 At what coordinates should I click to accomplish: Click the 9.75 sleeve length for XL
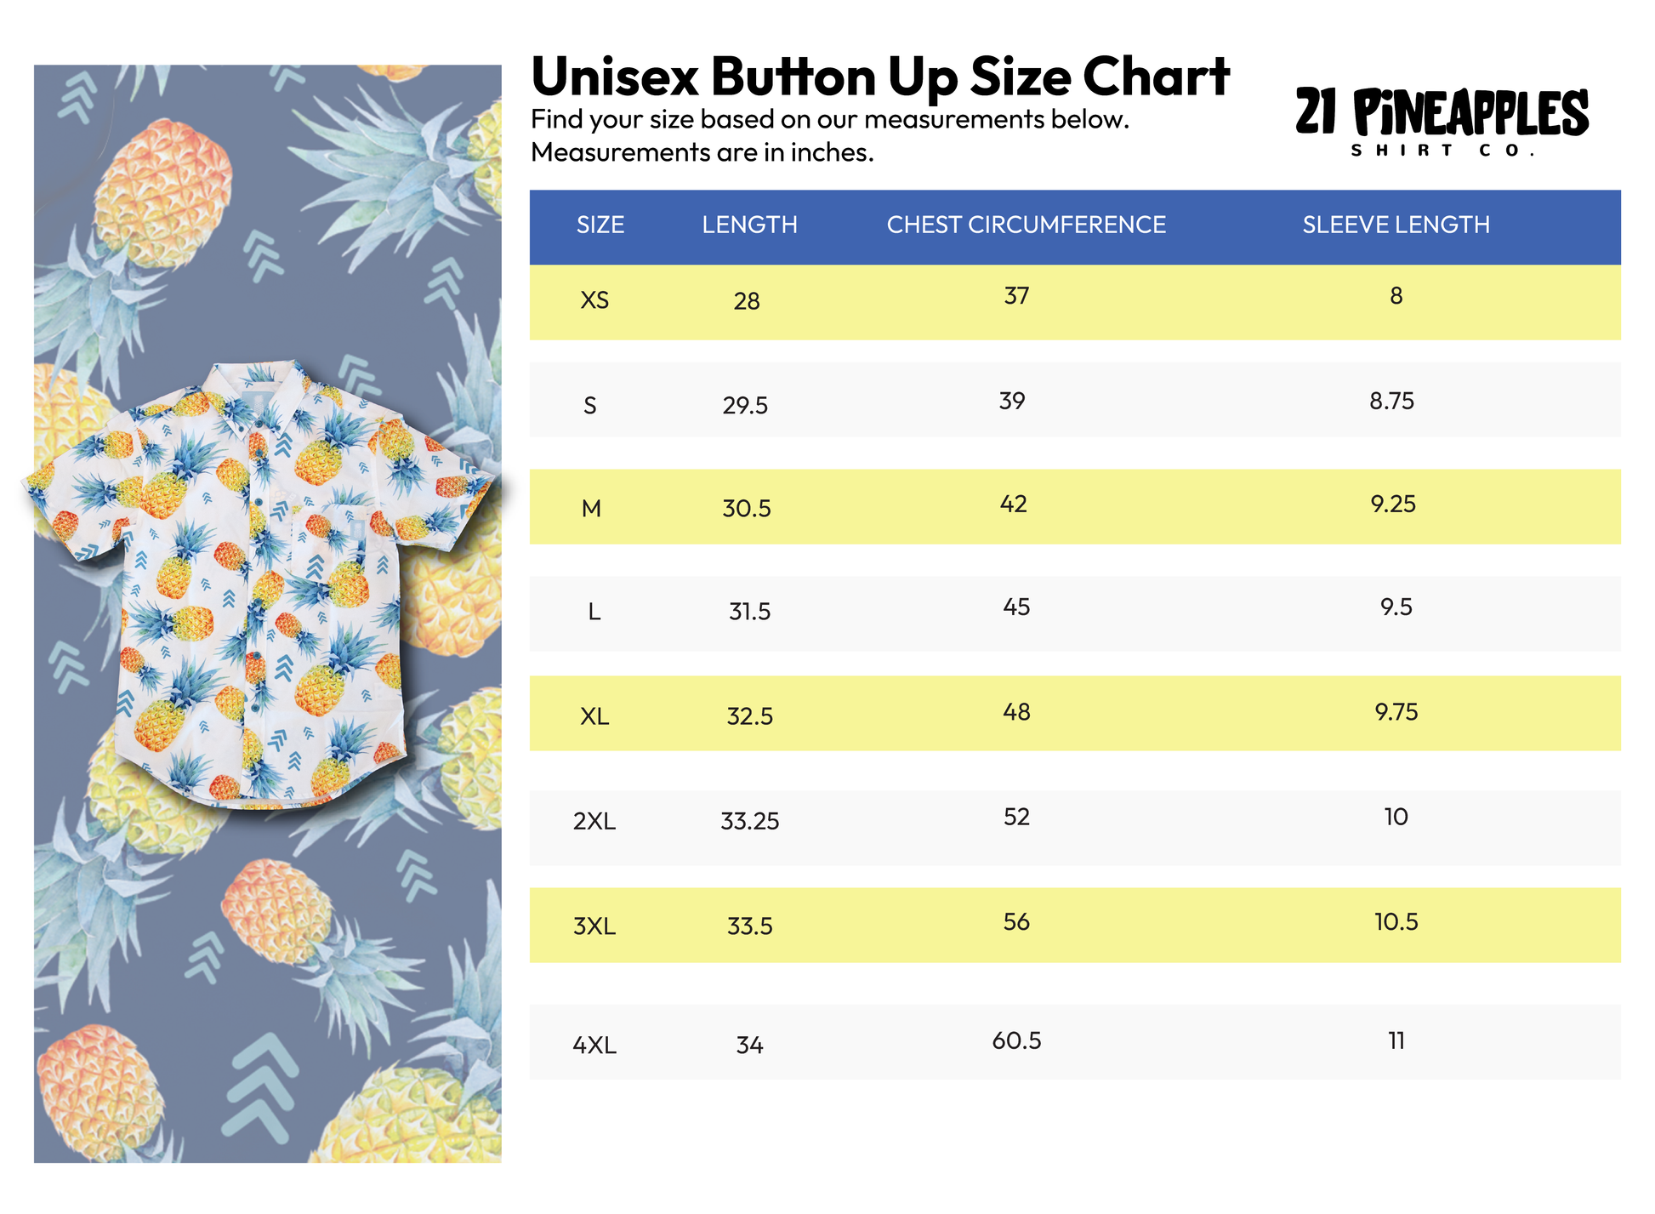1396,712
